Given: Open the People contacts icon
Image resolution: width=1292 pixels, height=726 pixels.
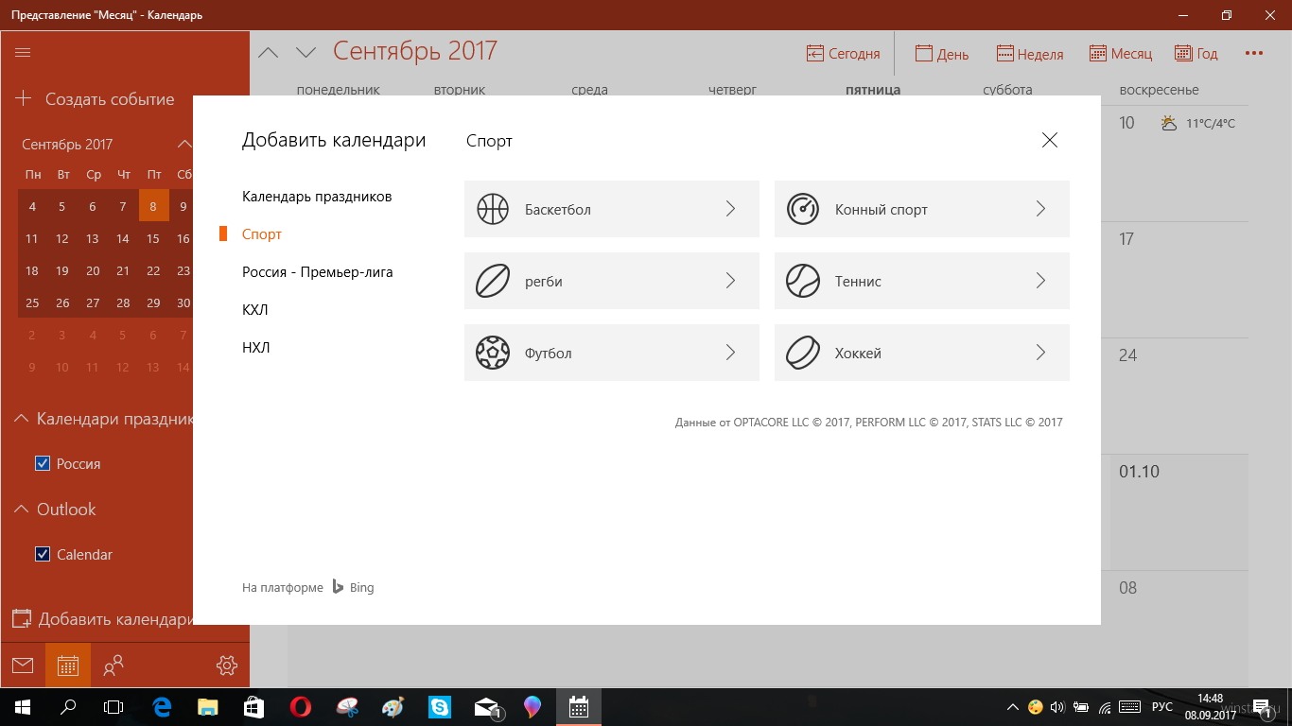Looking at the screenshot, I should pos(113,665).
